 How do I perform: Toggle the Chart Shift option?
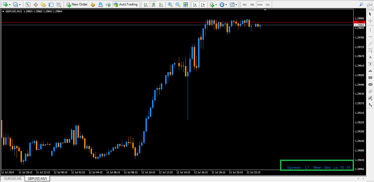coord(202,5)
